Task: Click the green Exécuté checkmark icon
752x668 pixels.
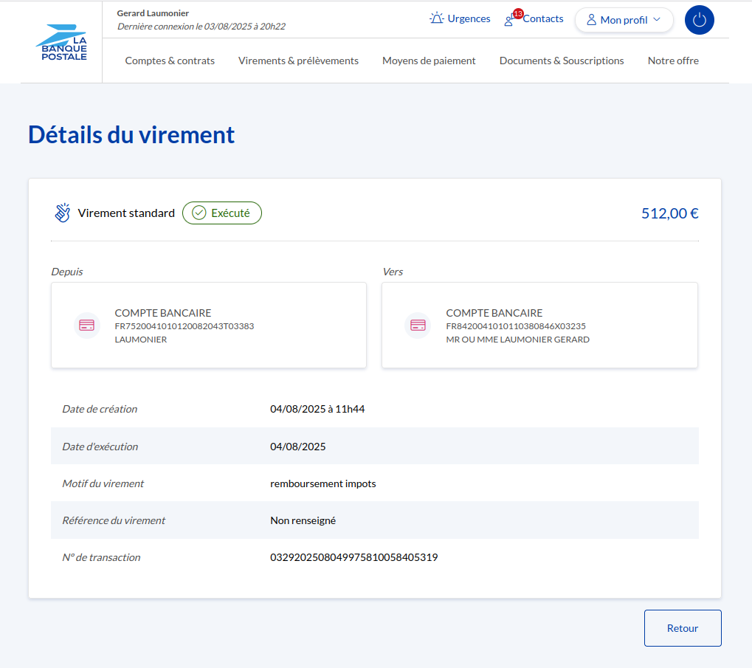Action: click(199, 213)
